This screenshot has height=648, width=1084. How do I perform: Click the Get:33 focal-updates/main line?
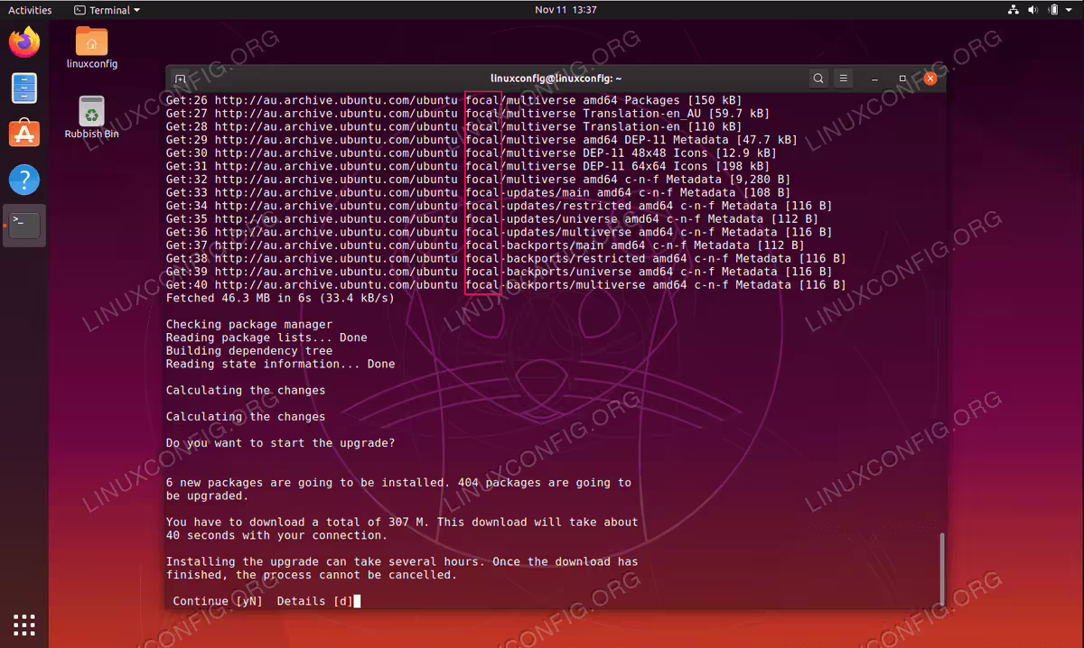[478, 192]
